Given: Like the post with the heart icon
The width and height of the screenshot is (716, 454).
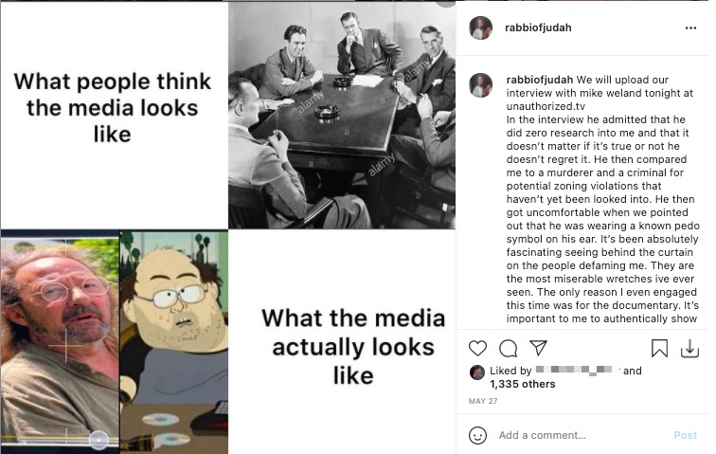Looking at the screenshot, I should pos(477,349).
